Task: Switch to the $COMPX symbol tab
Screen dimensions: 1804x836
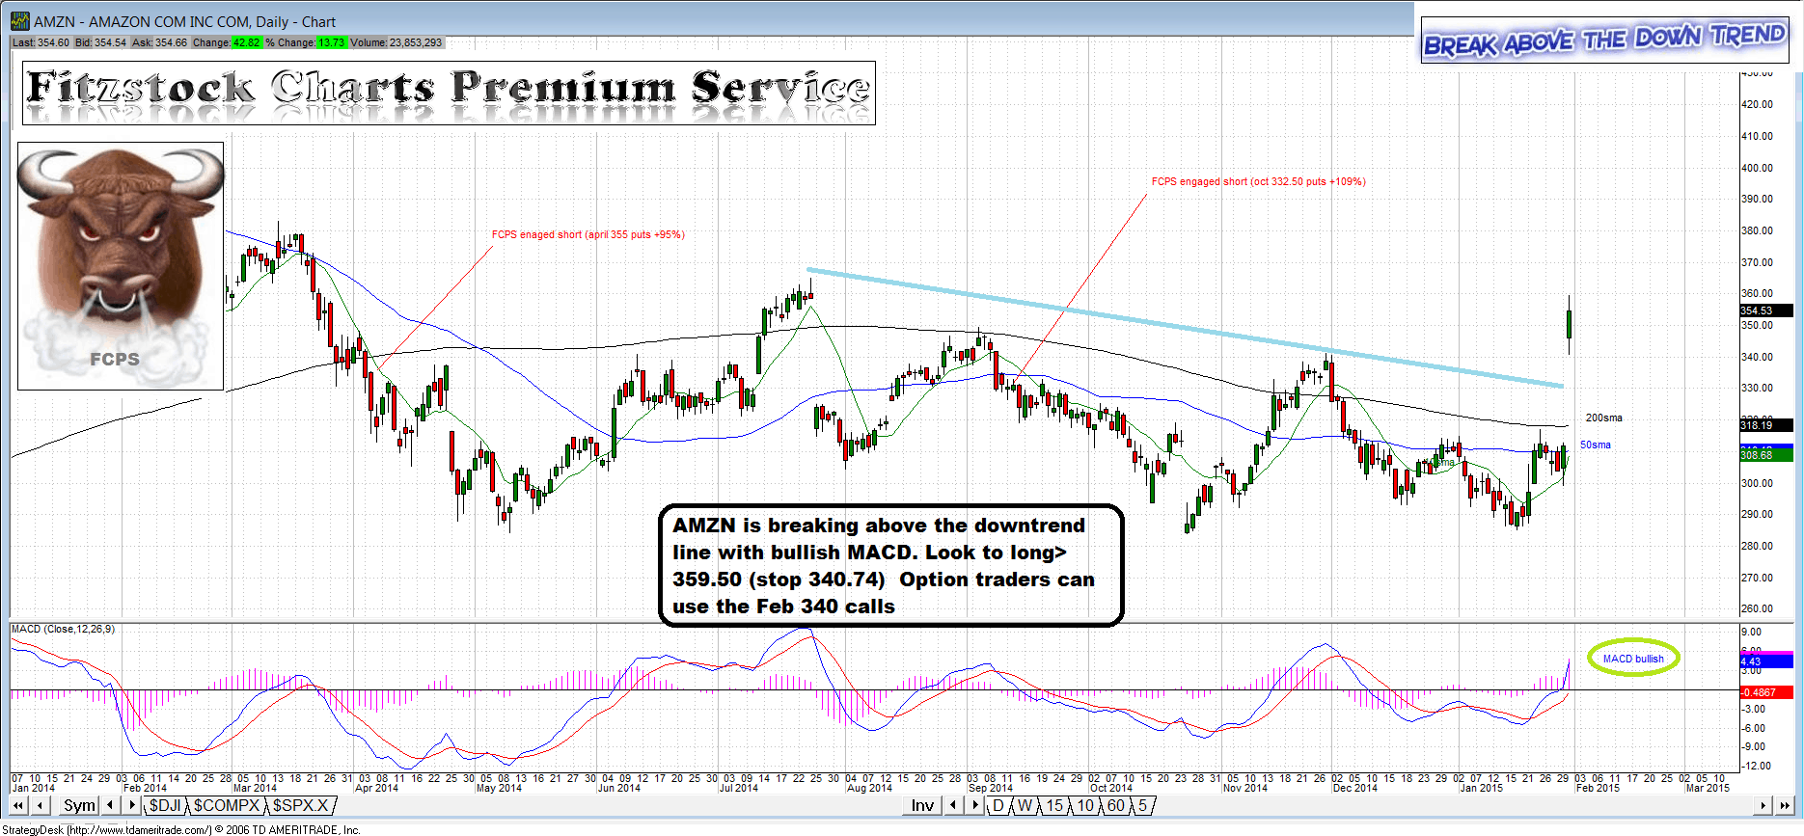Action: 227,805
